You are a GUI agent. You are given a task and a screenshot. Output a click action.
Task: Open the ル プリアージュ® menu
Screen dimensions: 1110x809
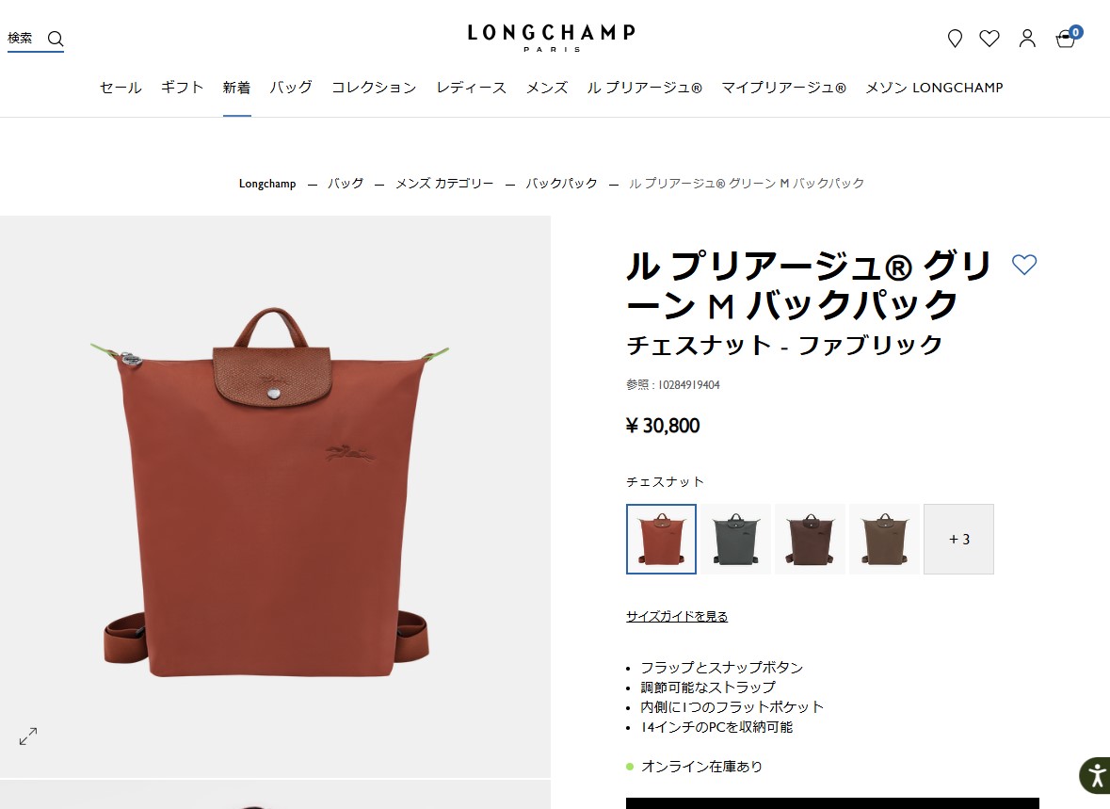tap(644, 88)
